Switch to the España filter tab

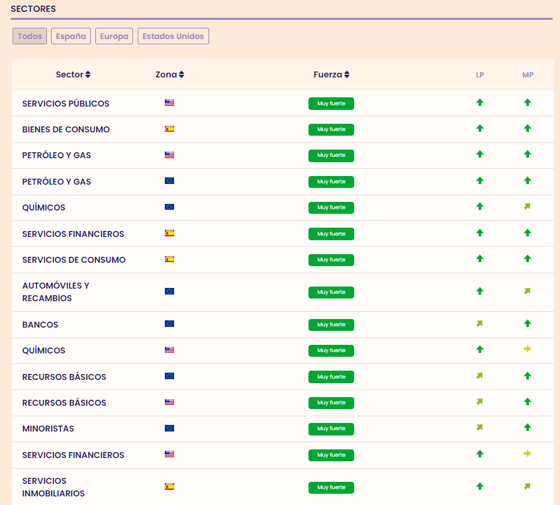pyautogui.click(x=71, y=36)
